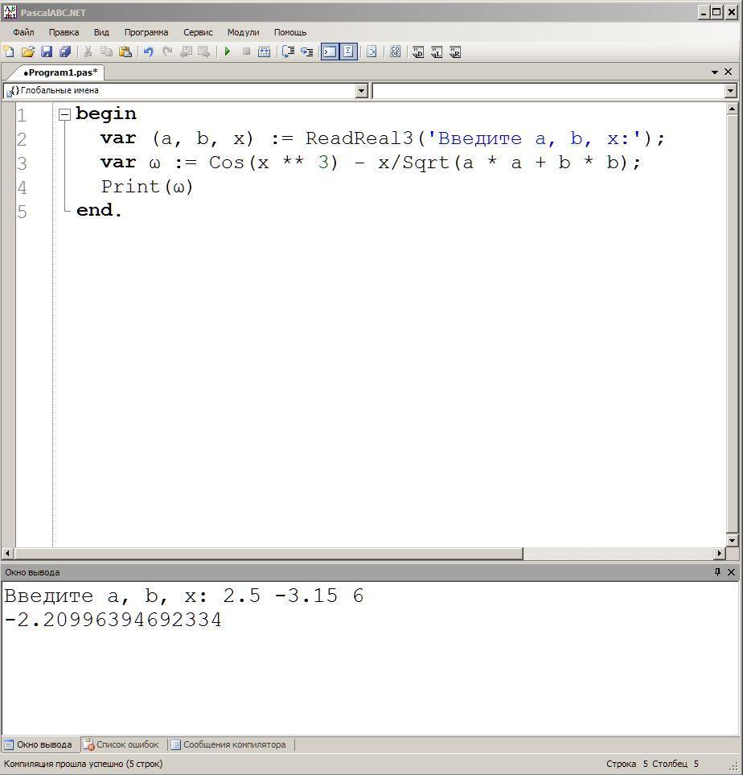Click the Столбец 5 status bar indicator
This screenshot has width=743, height=775.
tap(675, 764)
